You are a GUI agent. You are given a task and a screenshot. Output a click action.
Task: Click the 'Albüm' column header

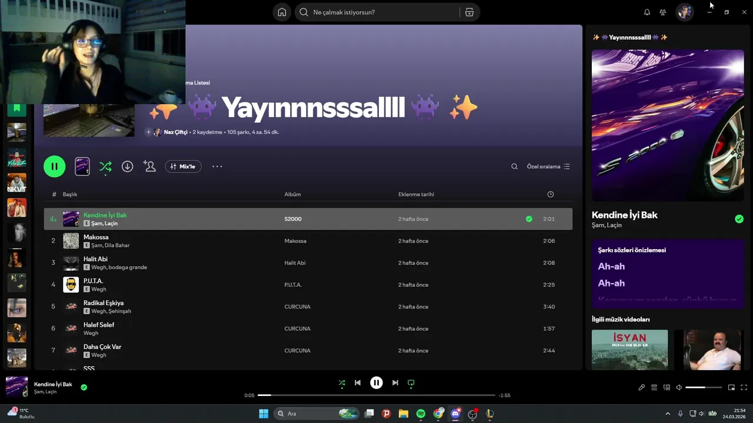tap(292, 194)
